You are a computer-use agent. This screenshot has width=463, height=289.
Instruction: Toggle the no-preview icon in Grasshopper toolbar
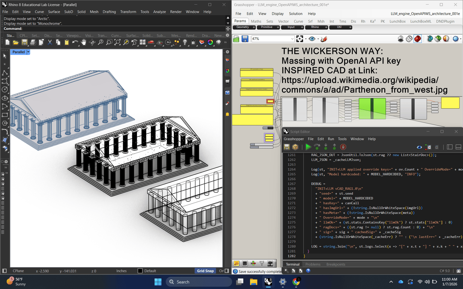(x=401, y=39)
